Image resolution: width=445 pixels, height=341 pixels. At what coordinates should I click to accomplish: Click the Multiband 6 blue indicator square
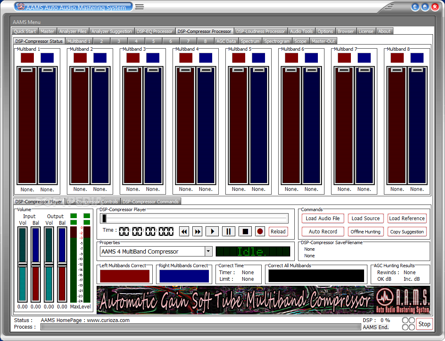(x=311, y=58)
